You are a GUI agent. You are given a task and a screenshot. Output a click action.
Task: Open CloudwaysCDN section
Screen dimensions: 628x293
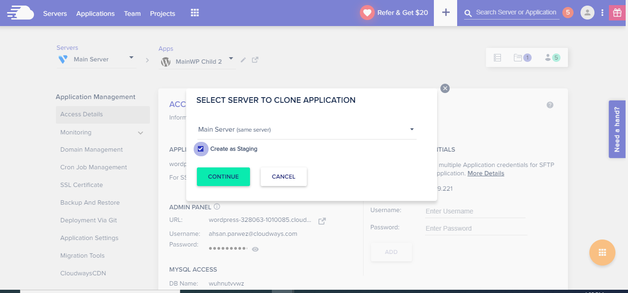83,273
